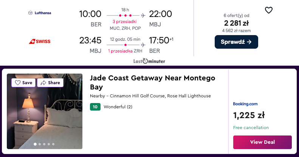This screenshot has height=157, width=299.
Task: Click the green 10 rating badge
Action: click(x=95, y=107)
